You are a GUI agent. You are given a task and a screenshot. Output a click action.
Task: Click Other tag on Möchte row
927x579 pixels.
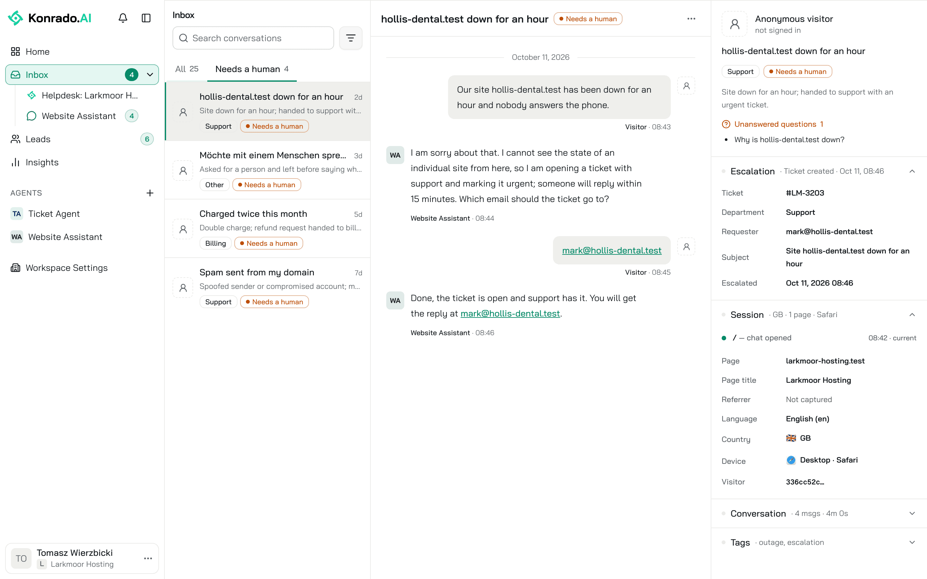click(x=214, y=185)
